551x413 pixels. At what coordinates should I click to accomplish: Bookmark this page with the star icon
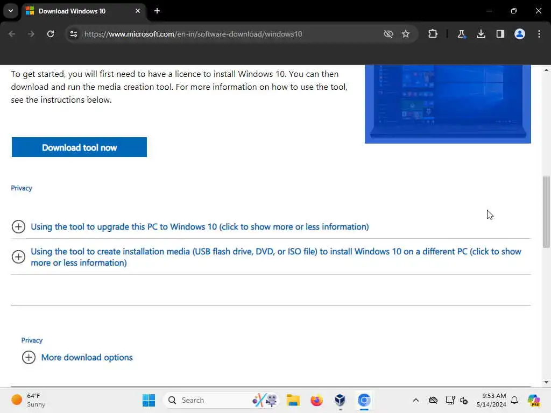406,34
